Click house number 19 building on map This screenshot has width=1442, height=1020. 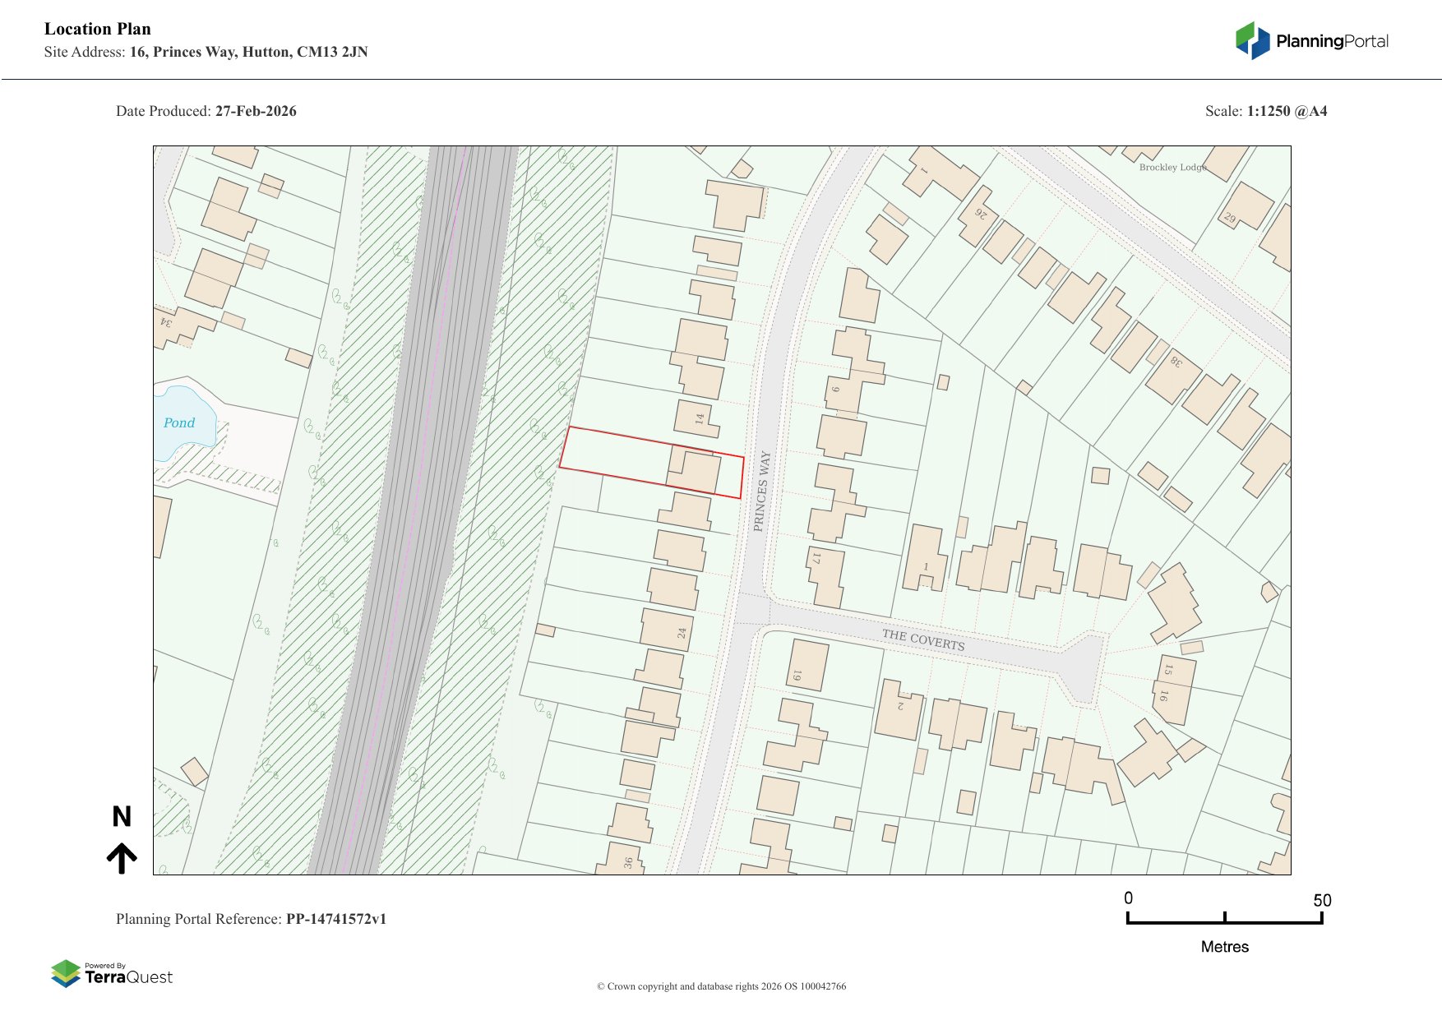click(807, 666)
